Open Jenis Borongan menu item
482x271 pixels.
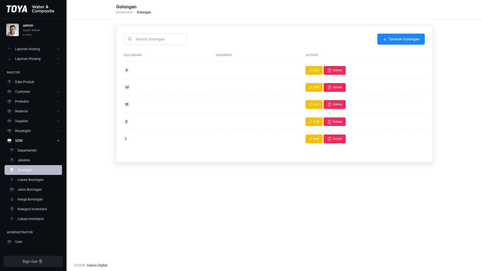[x=33, y=189]
